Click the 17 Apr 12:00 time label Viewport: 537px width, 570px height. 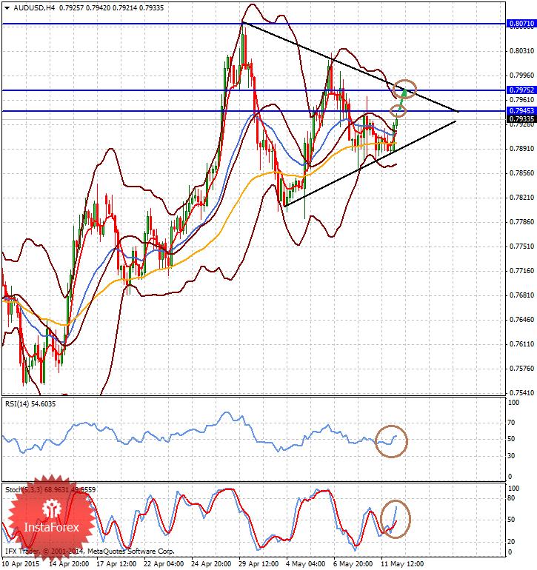(116, 564)
